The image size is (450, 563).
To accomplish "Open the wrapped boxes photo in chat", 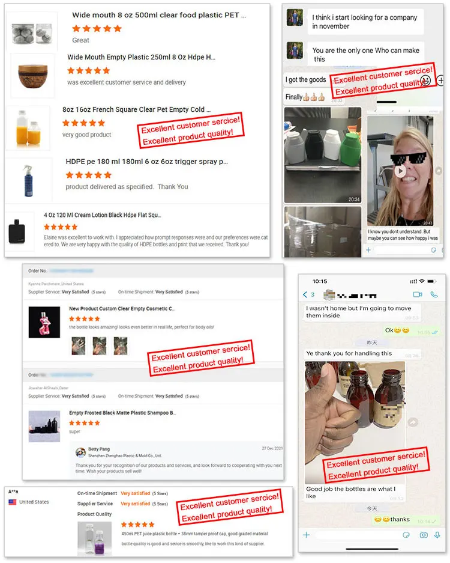I will pyautogui.click(x=323, y=231).
